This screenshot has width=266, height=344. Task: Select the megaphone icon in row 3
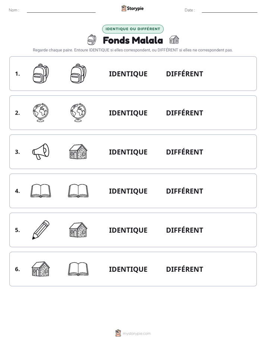point(41,152)
